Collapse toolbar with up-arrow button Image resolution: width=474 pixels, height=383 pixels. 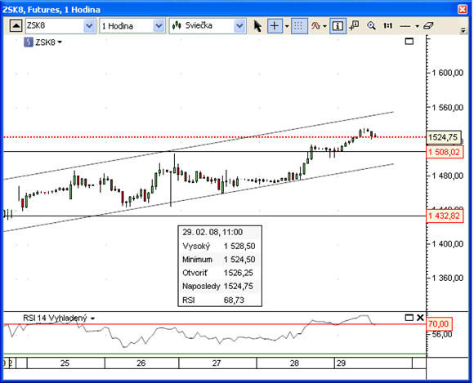16,26
